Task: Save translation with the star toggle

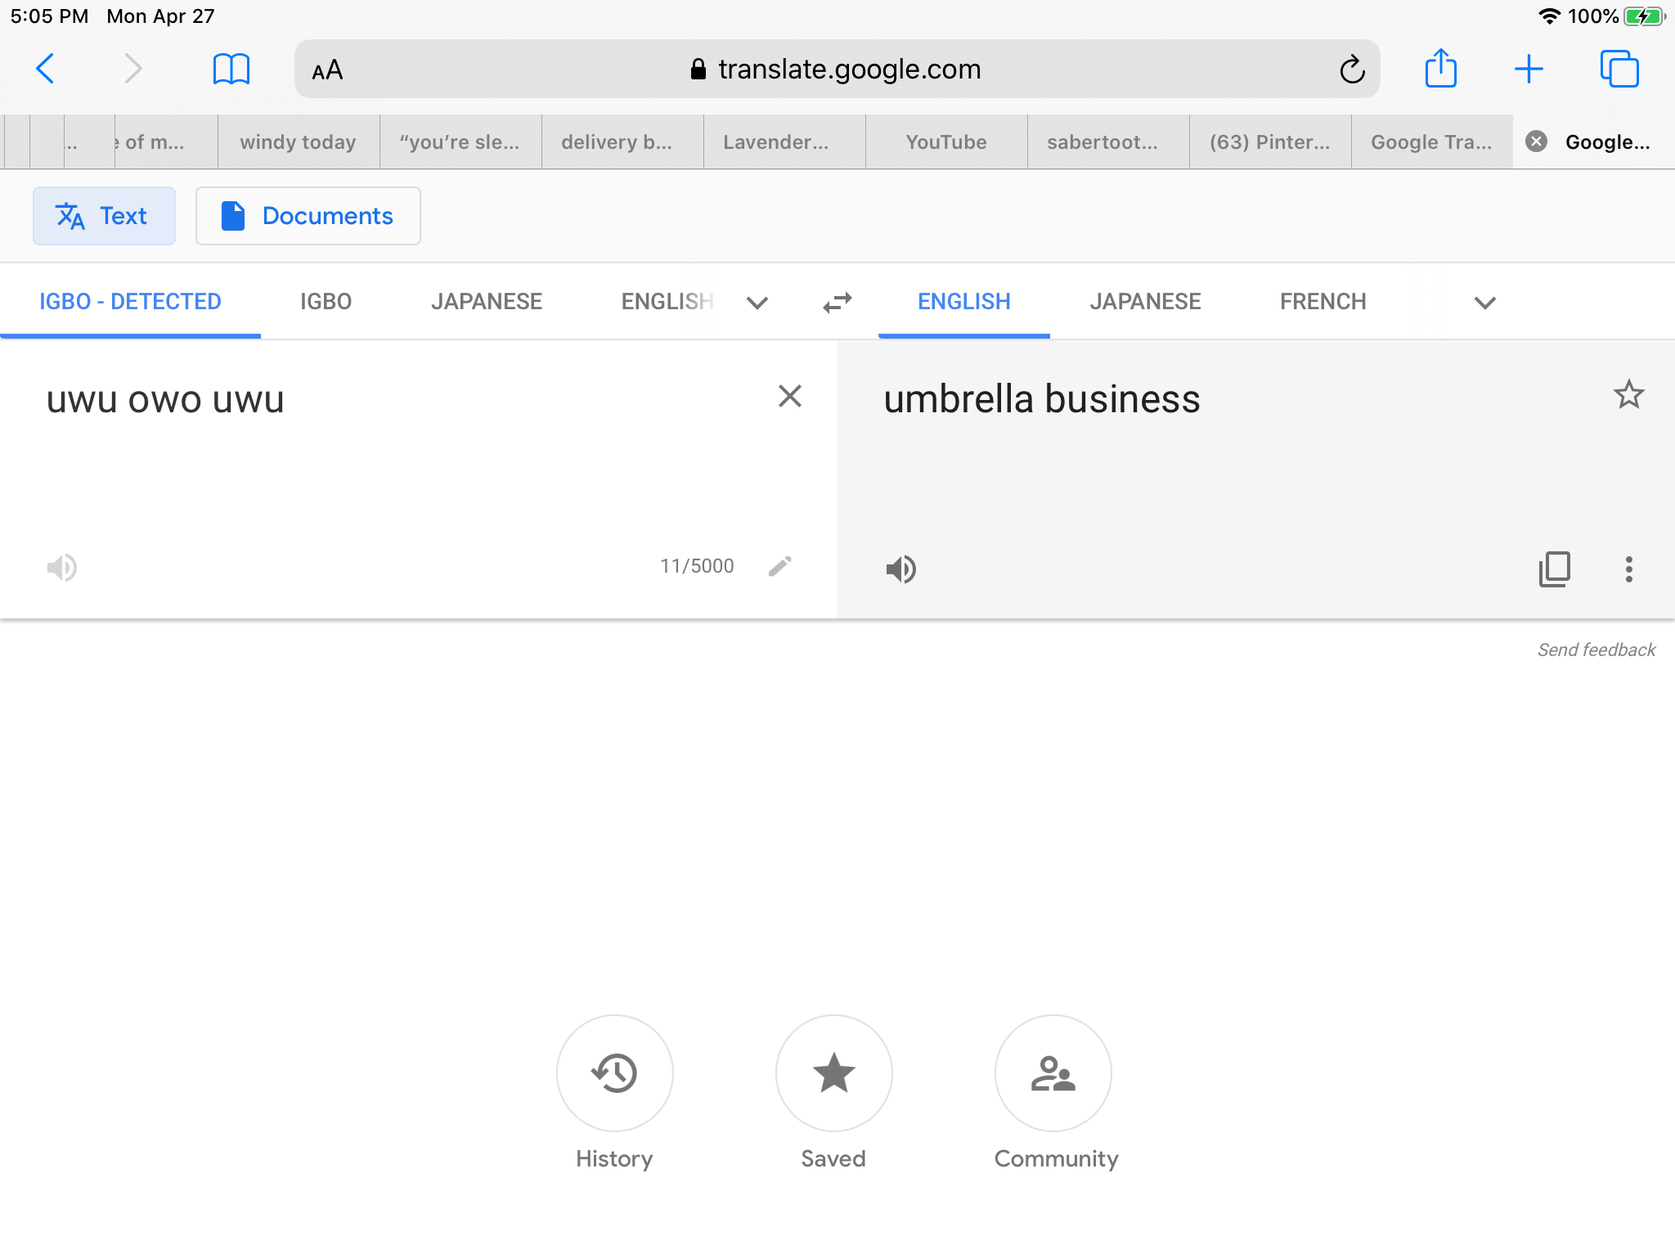Action: [1628, 395]
